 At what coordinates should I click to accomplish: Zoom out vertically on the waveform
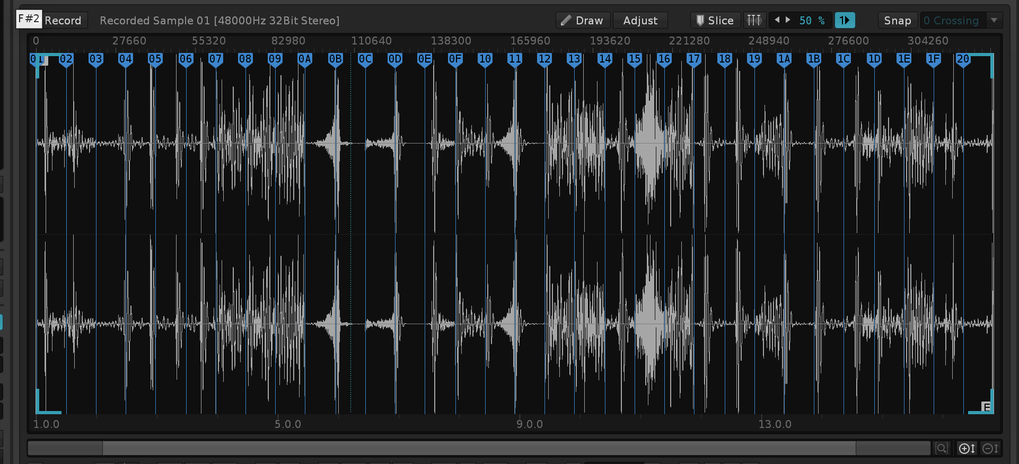(990, 449)
